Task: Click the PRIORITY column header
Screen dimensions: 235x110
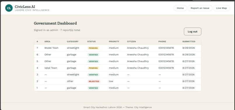Action: tap(114, 42)
